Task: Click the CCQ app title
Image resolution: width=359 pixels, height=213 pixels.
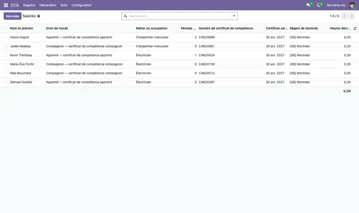Action: click(x=15, y=5)
